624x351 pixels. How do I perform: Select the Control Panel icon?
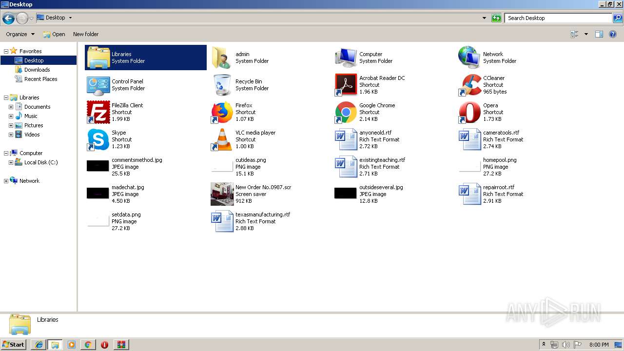point(98,85)
